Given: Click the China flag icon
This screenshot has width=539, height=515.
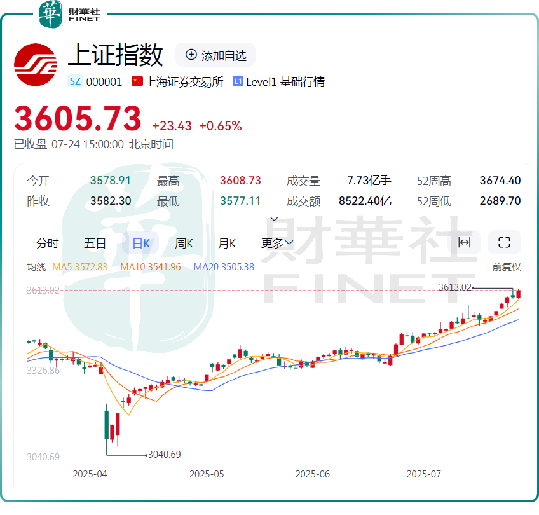Looking at the screenshot, I should coord(137,81).
